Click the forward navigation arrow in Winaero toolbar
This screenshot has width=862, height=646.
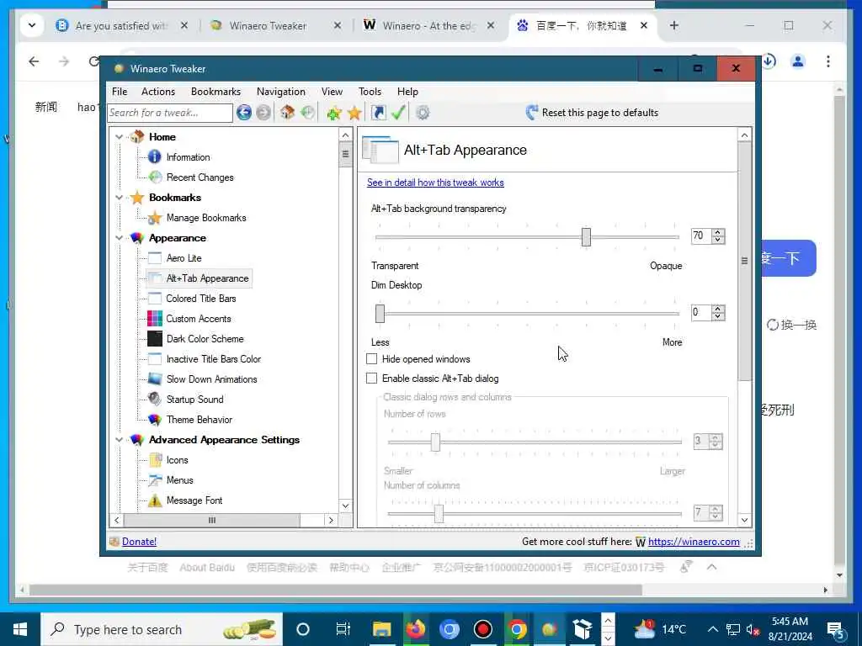tap(263, 113)
